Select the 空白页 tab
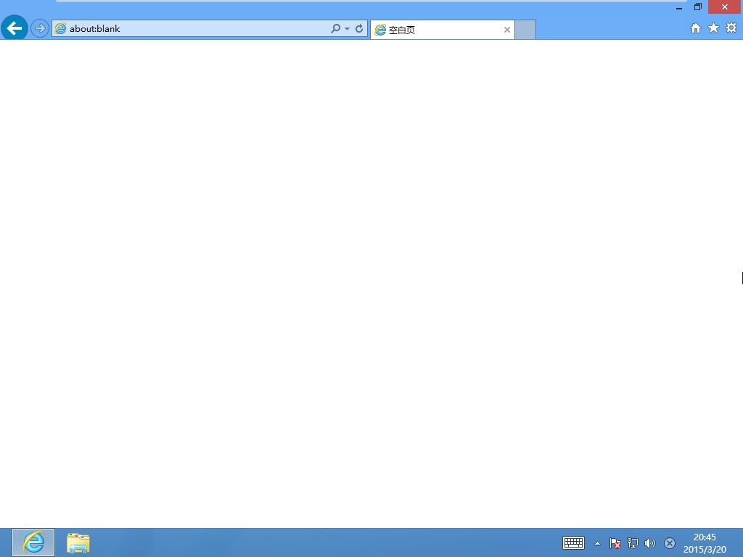The height and width of the screenshot is (557, 743). coord(442,30)
